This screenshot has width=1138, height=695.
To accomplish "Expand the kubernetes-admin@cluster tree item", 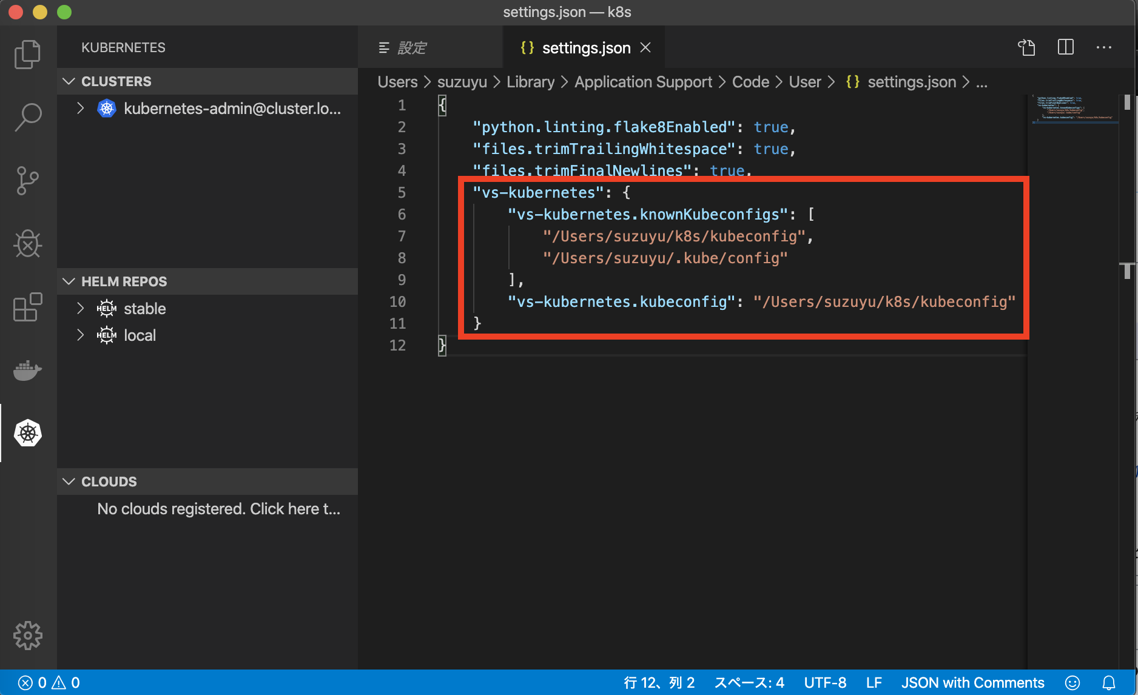I will click(x=81, y=109).
